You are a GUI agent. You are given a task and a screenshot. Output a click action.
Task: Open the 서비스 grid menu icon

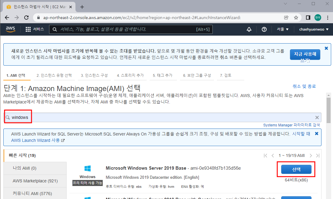click(x=28, y=29)
